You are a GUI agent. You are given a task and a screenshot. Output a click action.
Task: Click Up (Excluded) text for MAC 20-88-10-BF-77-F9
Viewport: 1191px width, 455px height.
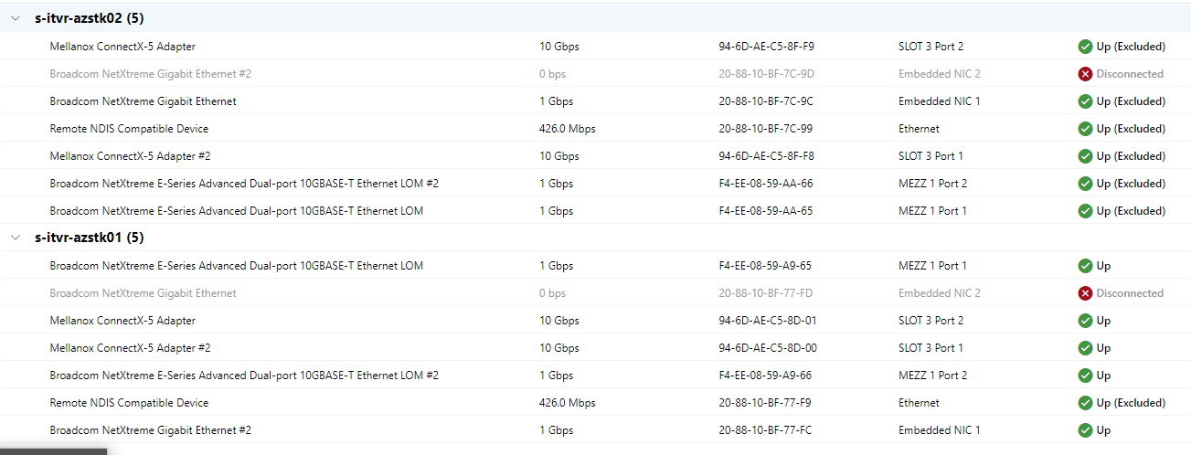coord(1131,403)
